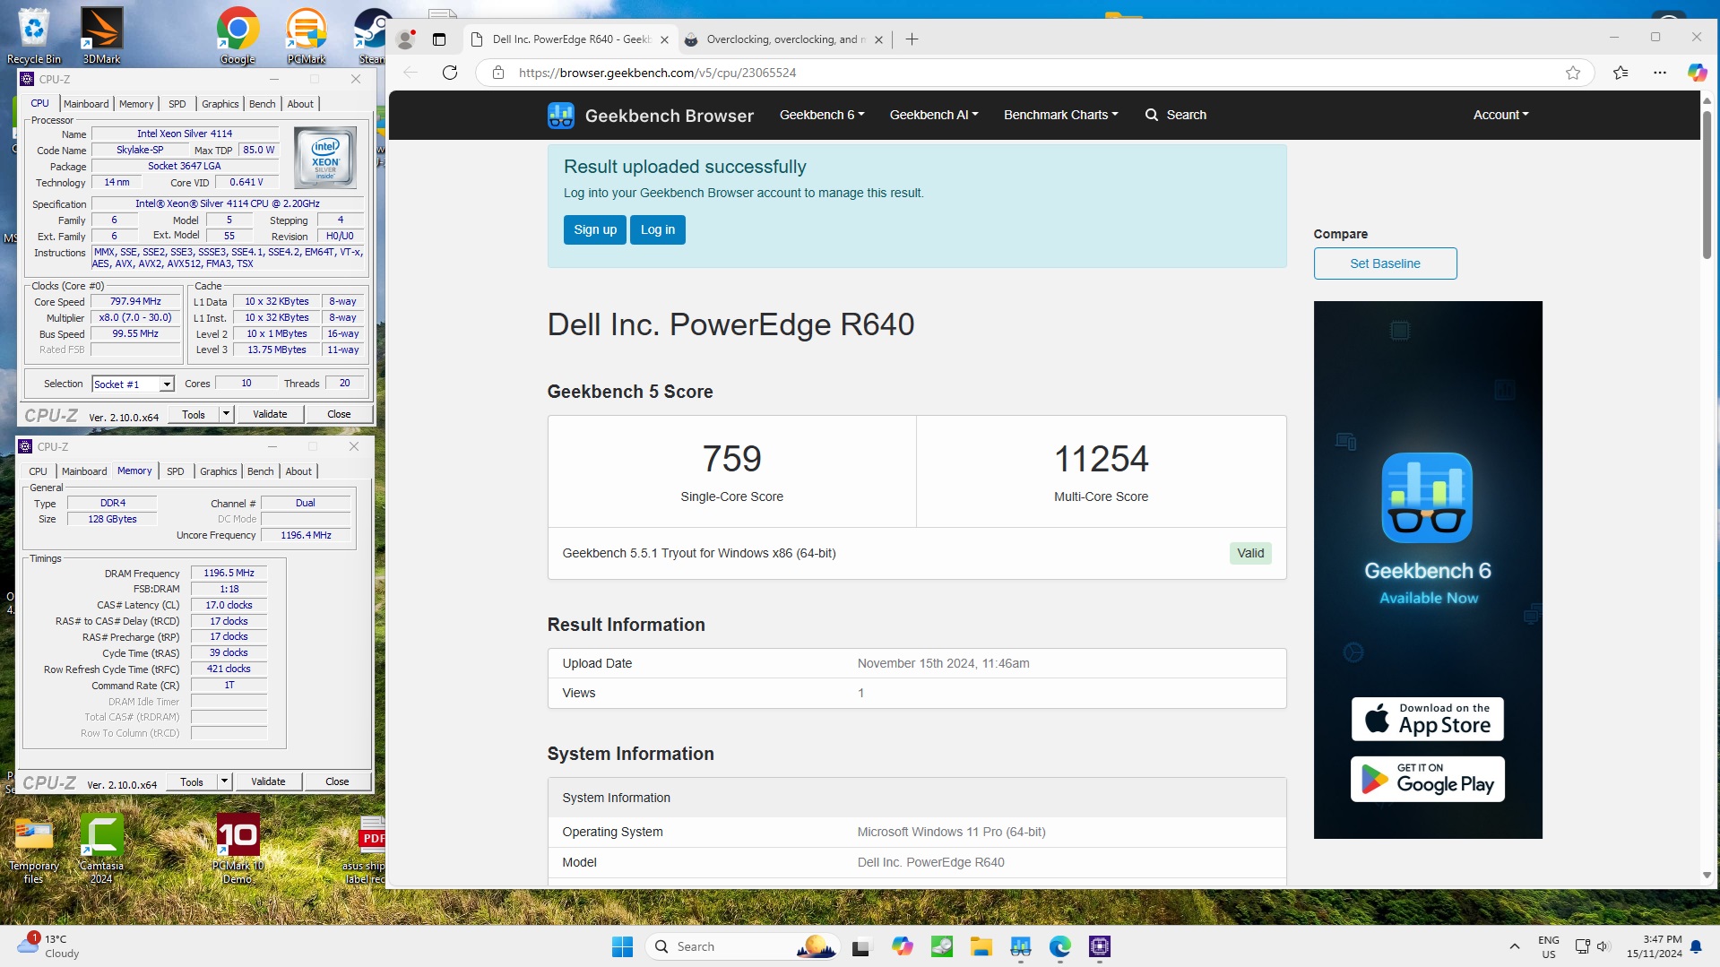Add this page to favorites star
Viewport: 1720px width, 967px height.
pyautogui.click(x=1573, y=73)
